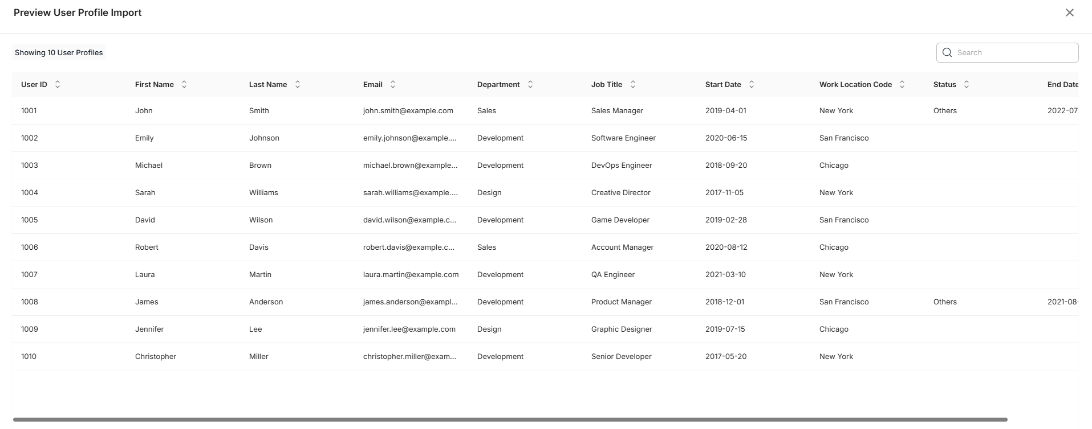Click job title "Software Engineer"
This screenshot has height=429, width=1092.
[623, 138]
